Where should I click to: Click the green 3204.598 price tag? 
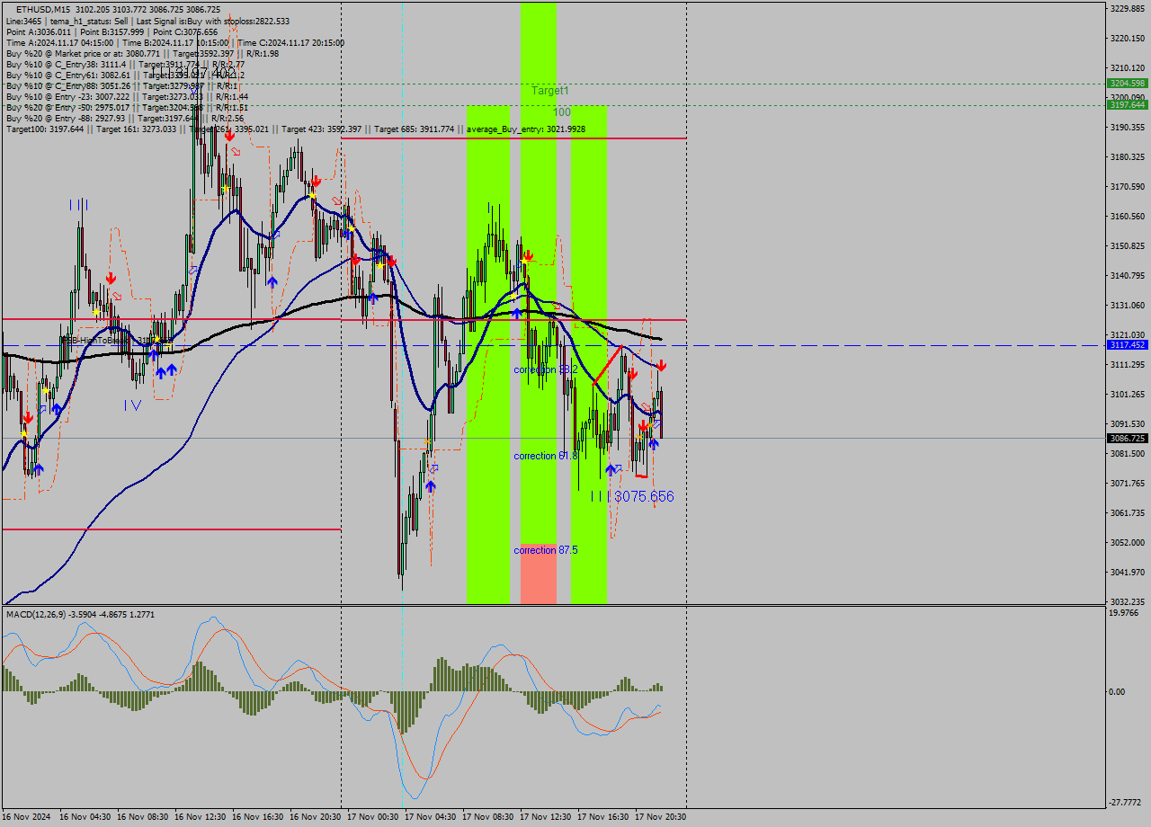1127,83
